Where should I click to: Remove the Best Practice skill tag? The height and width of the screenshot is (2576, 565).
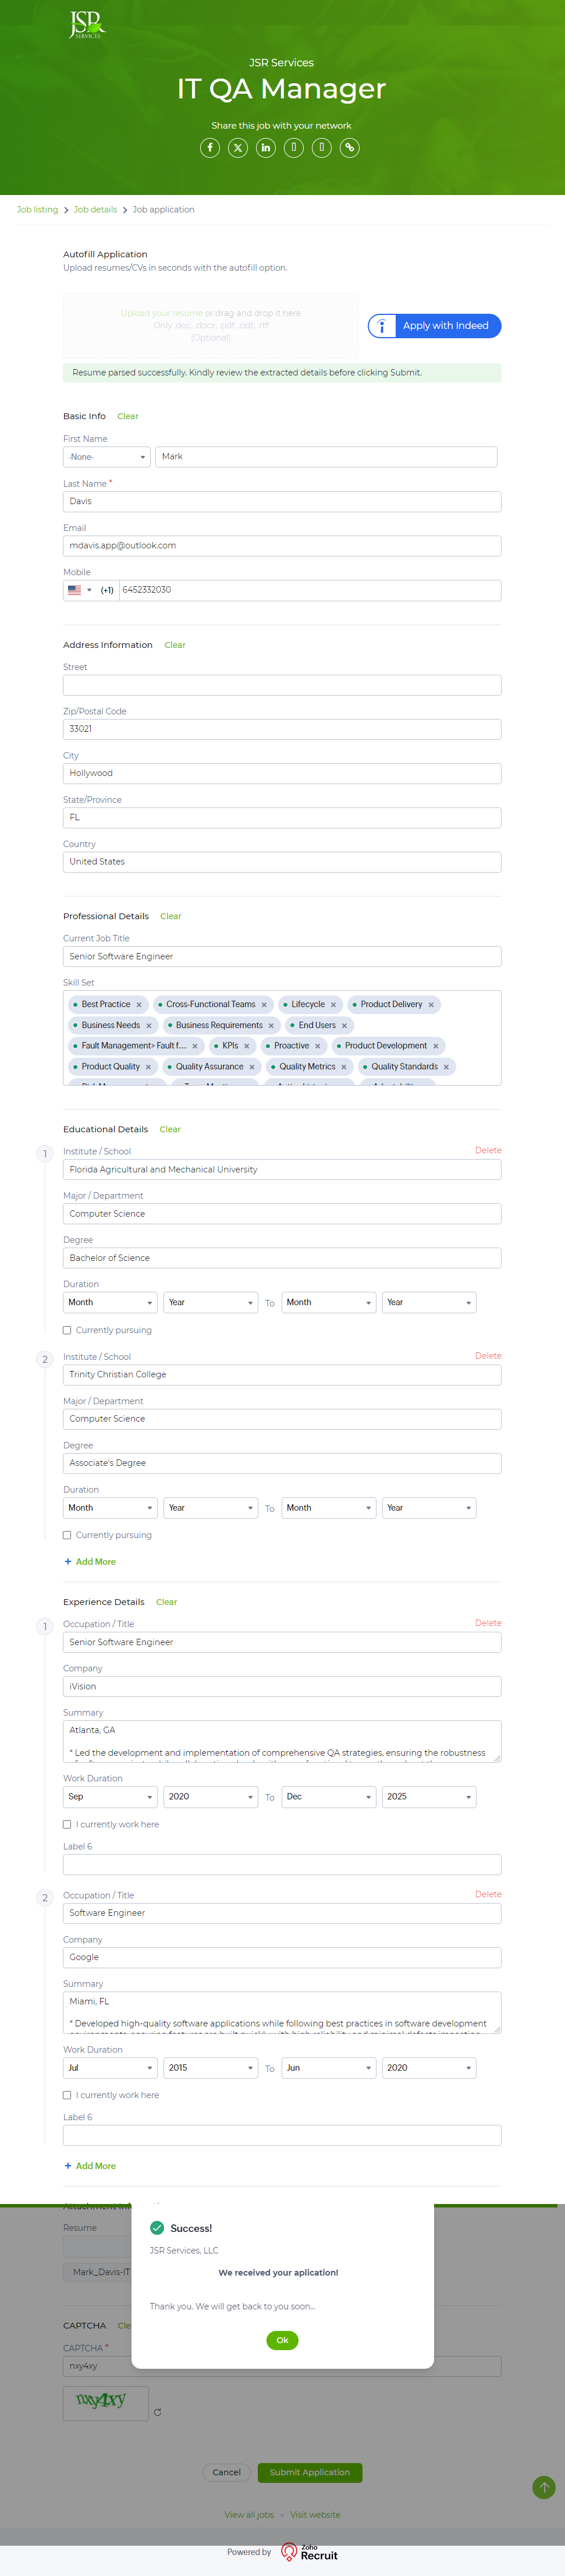click(x=139, y=1005)
